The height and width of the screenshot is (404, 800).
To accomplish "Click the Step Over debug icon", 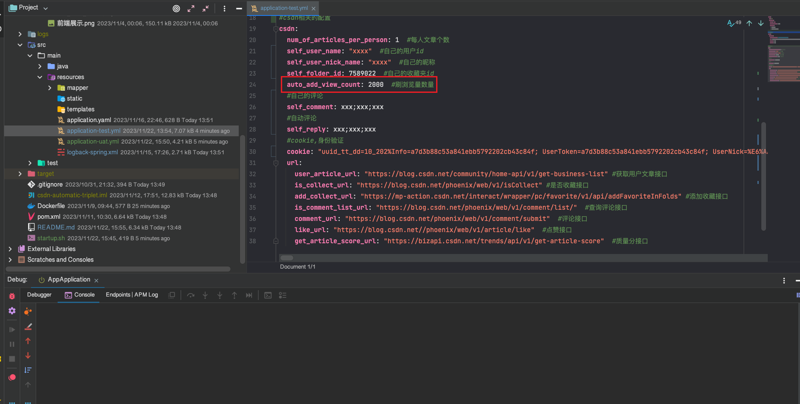I will click(191, 295).
